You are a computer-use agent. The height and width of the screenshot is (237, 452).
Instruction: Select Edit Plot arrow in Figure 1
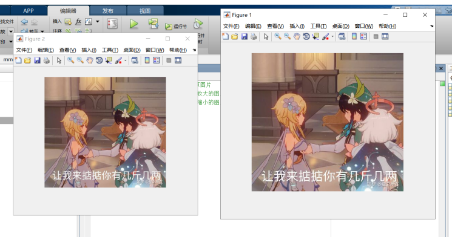click(x=266, y=36)
